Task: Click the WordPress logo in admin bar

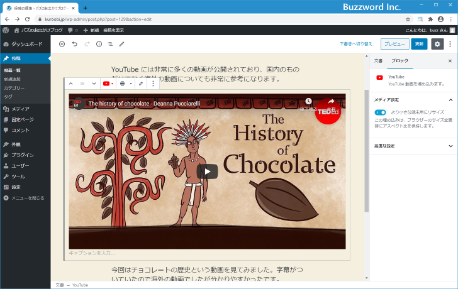Action: click(6, 30)
